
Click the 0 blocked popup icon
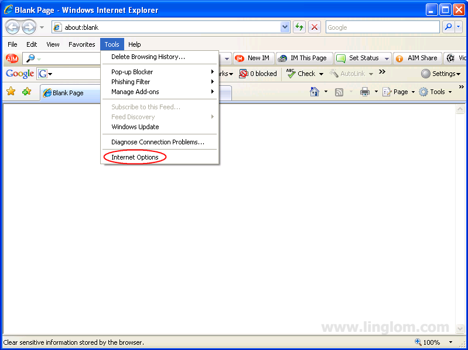tap(243, 74)
